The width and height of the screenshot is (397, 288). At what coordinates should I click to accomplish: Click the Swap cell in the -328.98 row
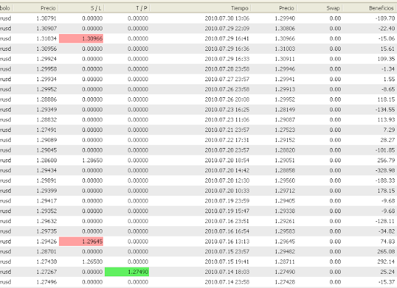pos(335,170)
